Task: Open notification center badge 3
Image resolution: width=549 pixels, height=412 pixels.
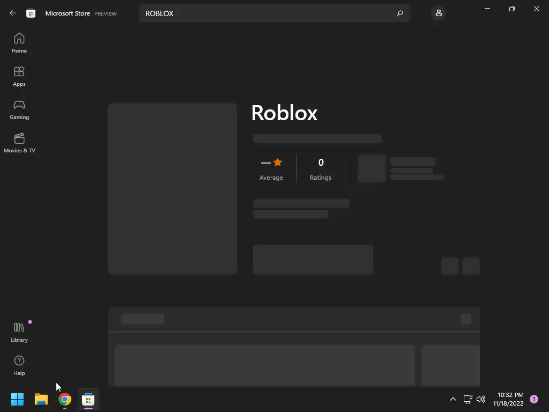Action: point(534,399)
